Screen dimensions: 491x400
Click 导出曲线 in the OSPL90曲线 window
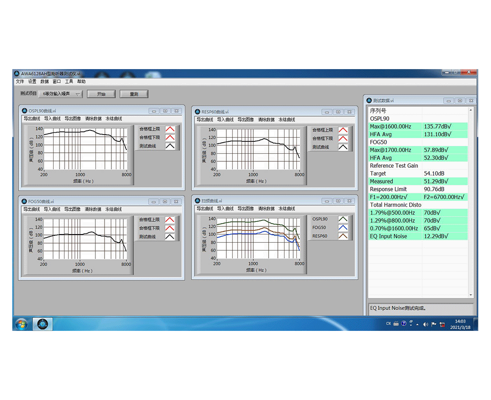point(32,119)
